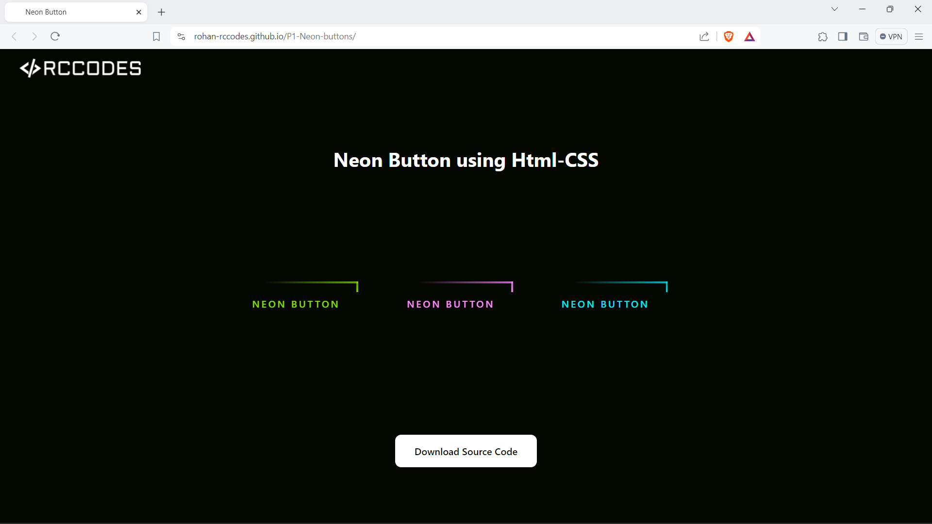Open Brave Shields lion icon
The height and width of the screenshot is (524, 932).
point(729,36)
